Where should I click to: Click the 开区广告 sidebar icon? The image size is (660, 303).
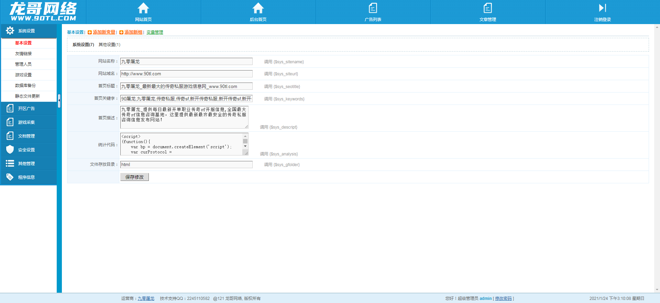pyautogui.click(x=10, y=108)
